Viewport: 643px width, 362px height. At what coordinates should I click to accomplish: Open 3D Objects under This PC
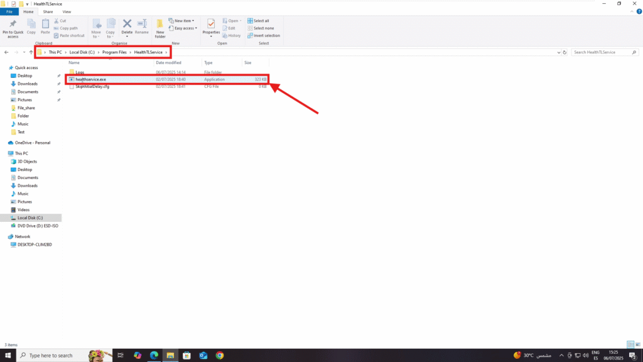point(27,162)
